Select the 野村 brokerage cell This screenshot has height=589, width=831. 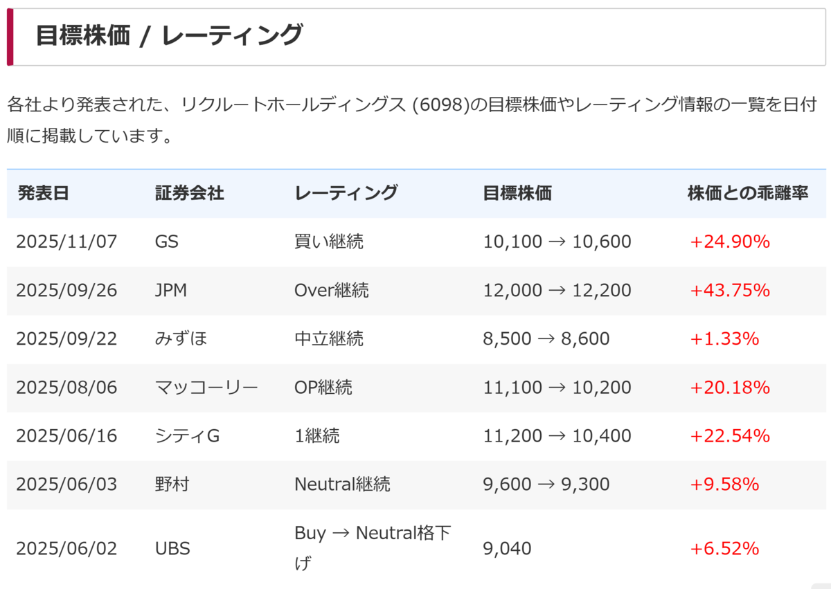(x=172, y=484)
